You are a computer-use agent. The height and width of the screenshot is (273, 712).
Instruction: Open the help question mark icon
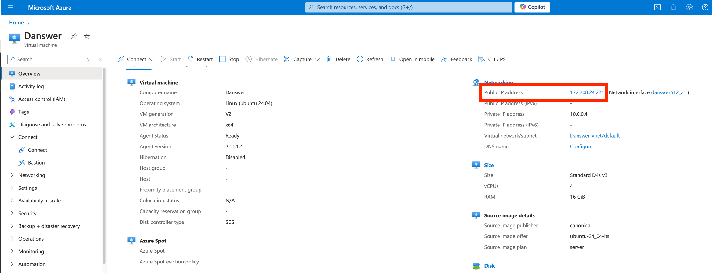click(x=705, y=7)
